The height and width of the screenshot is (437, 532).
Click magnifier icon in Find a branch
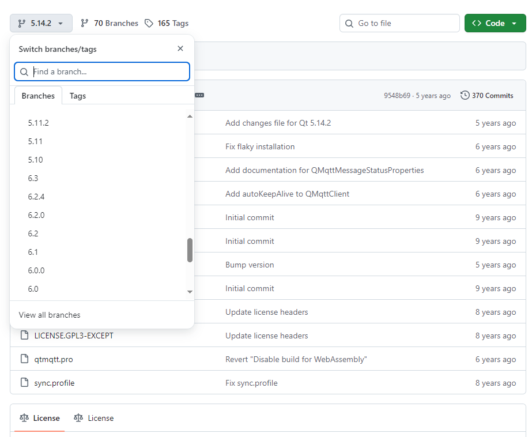[24, 72]
